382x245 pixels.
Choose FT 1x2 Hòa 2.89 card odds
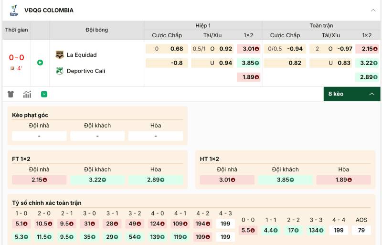pos(156,180)
